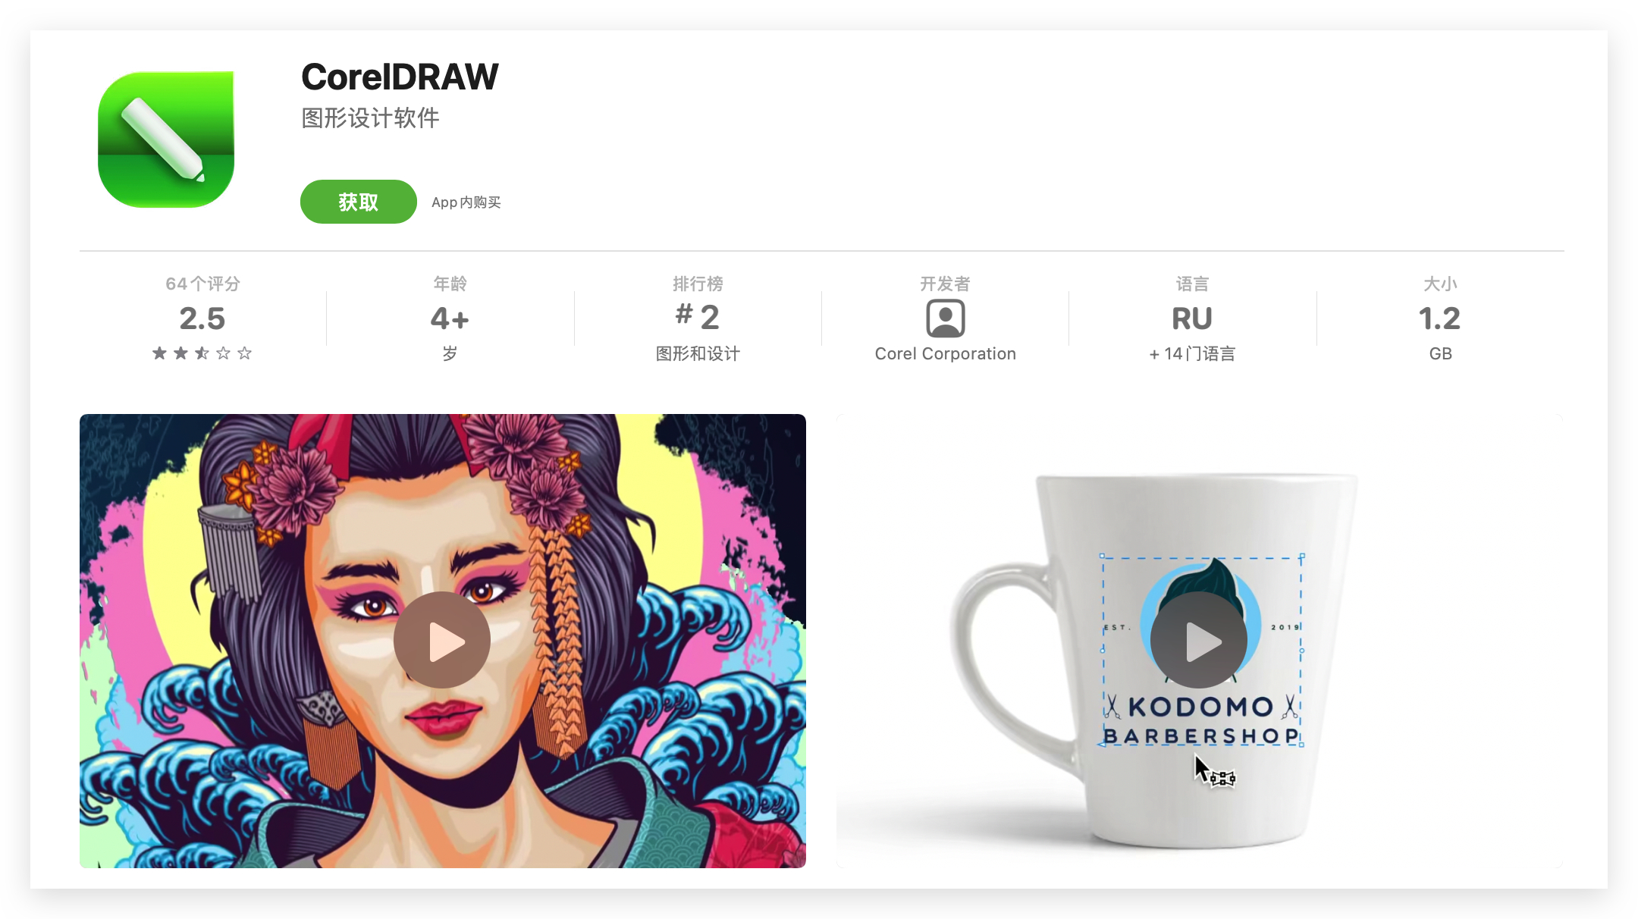The image size is (1638, 919).
Task: Click the 图形设计软件 subtitle text
Action: (370, 118)
